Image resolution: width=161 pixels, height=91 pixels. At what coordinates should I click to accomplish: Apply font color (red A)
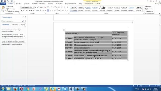pos(44,10)
